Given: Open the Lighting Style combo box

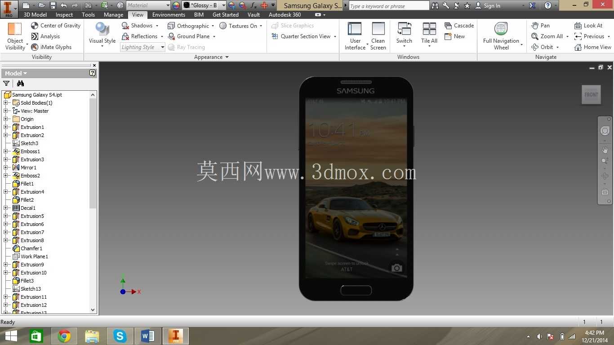Looking at the screenshot, I should (143, 47).
